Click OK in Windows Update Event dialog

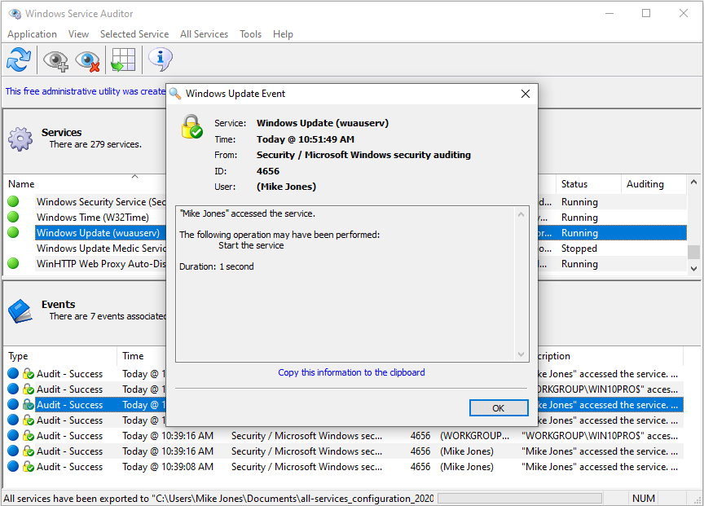[499, 408]
